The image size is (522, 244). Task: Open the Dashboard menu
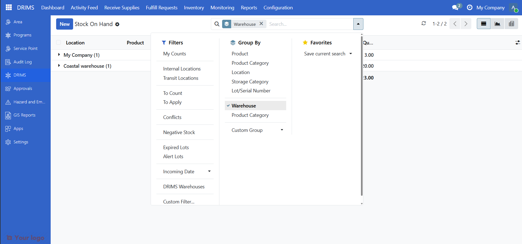coord(53,8)
